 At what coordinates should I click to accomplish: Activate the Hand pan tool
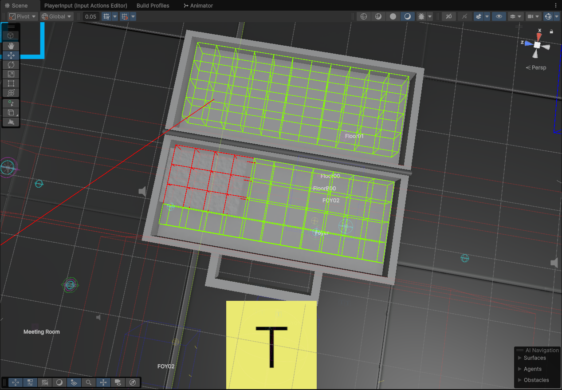[x=11, y=46]
